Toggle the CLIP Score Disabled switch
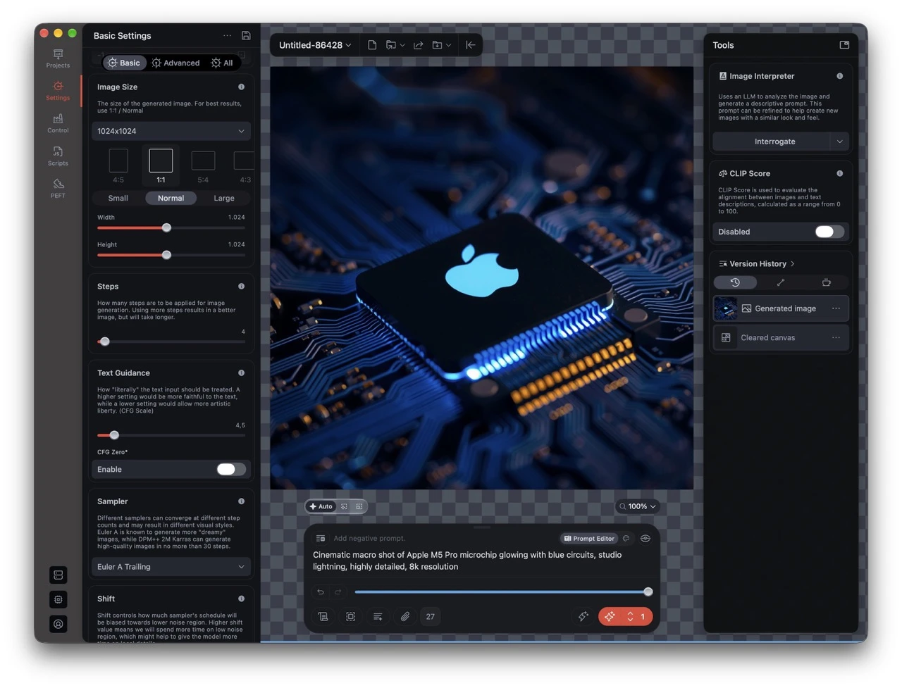 829,232
